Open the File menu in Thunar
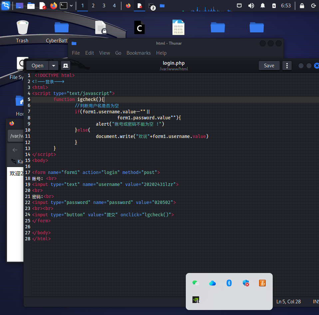Viewport: 319px width, 315px height. (x=76, y=53)
